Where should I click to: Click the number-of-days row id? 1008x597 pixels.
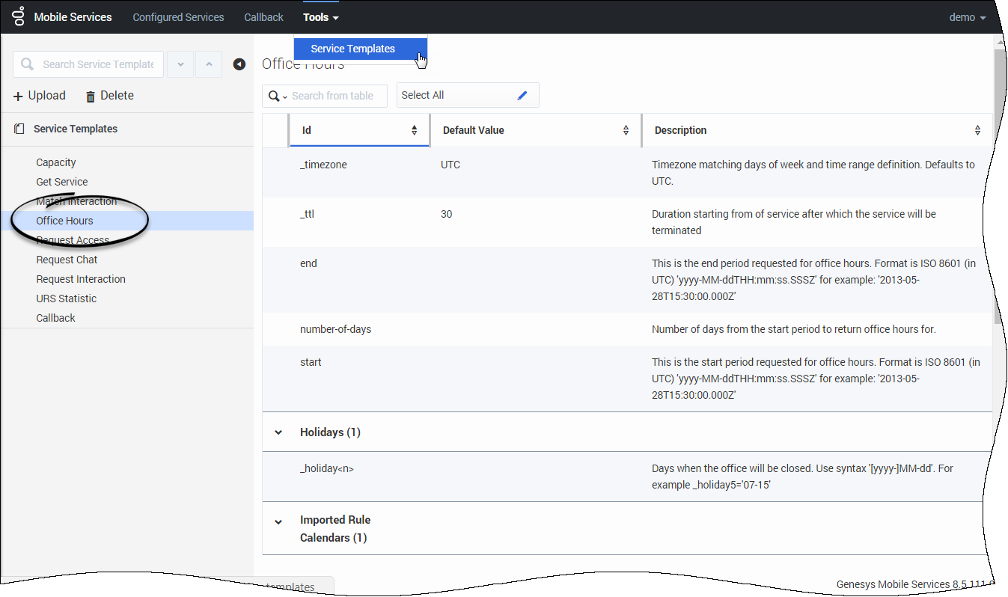tap(335, 329)
